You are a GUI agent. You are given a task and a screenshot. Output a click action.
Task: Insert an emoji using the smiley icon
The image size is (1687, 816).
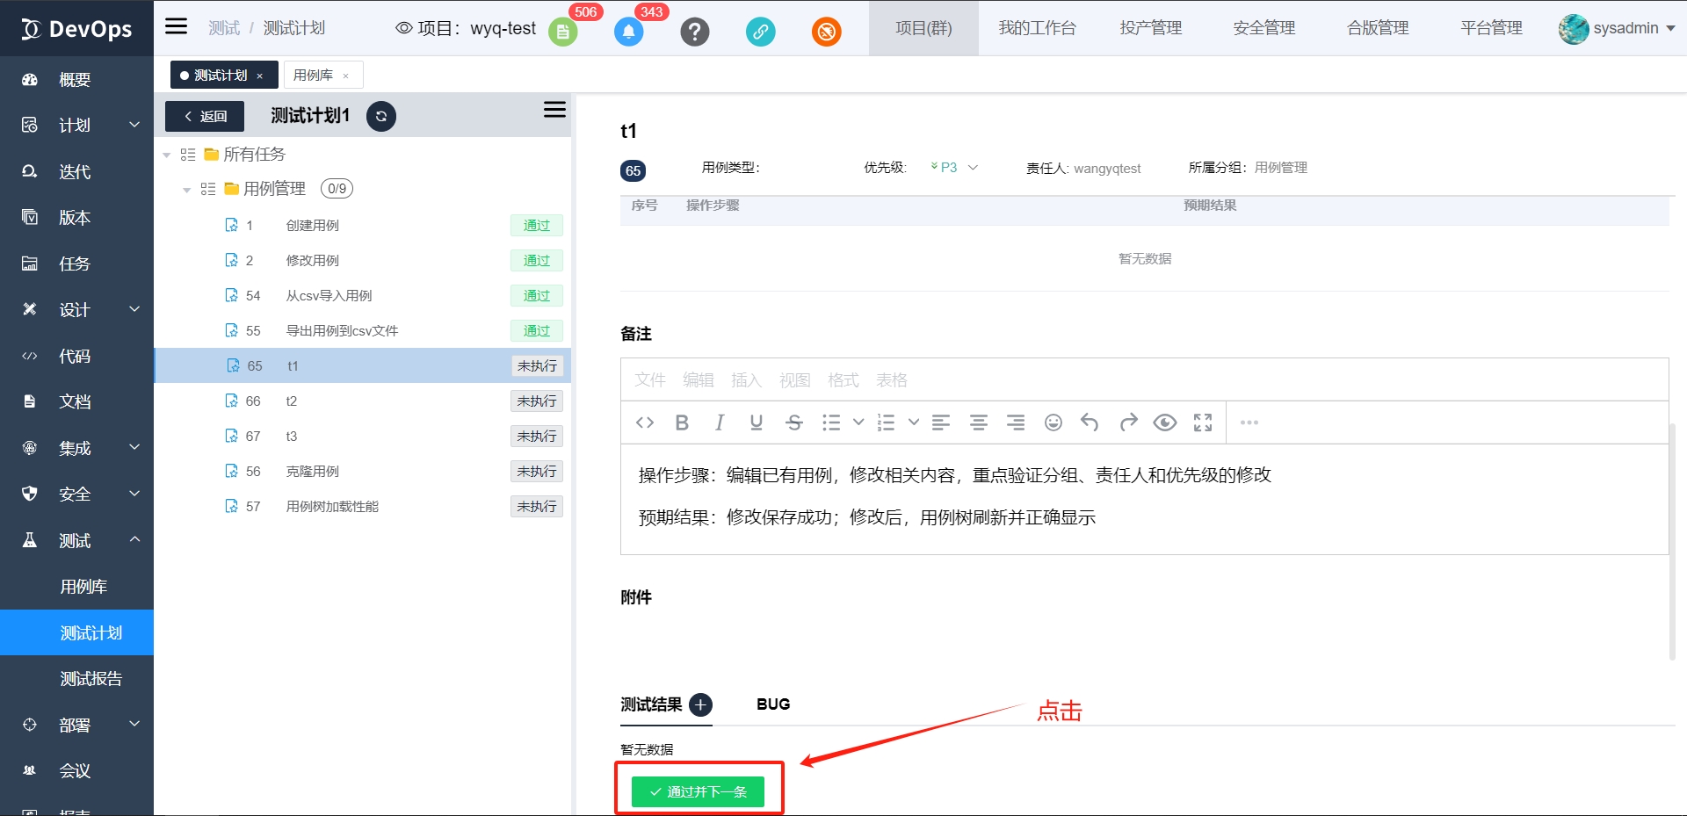(x=1053, y=422)
